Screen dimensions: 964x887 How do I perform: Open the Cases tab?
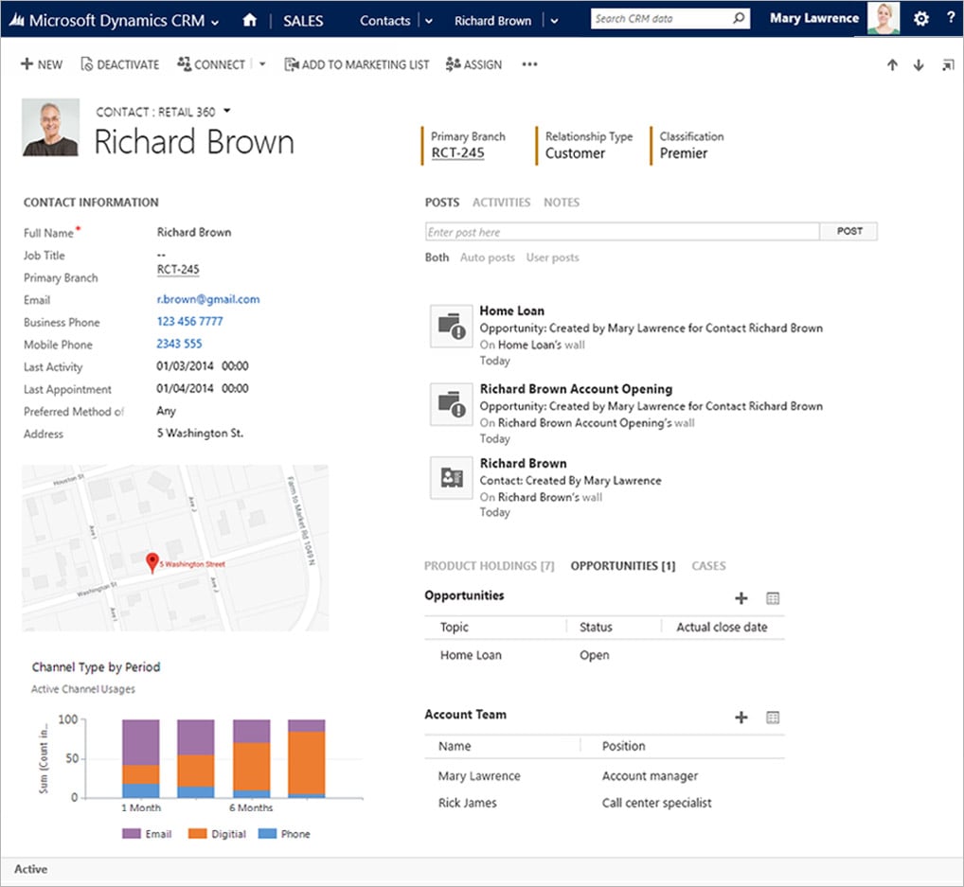708,565
